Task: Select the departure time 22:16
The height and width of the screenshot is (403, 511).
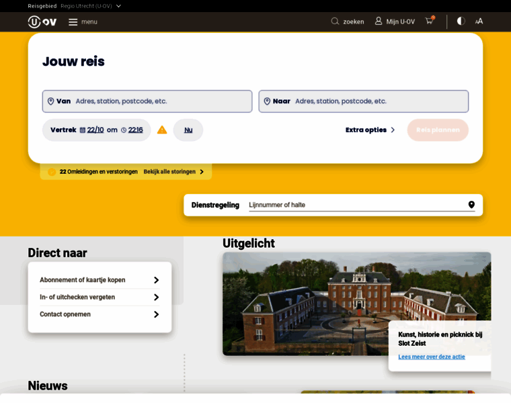Action: pyautogui.click(x=135, y=130)
